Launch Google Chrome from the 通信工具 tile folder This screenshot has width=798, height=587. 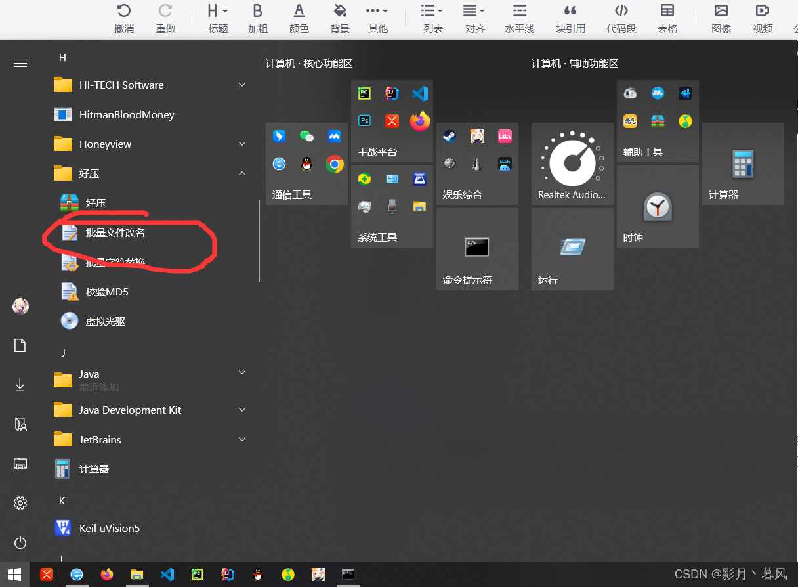tap(335, 163)
